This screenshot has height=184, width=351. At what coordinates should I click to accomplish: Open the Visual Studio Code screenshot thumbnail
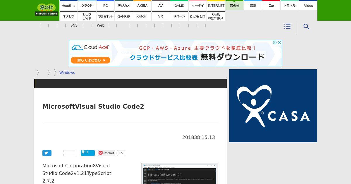(180, 173)
